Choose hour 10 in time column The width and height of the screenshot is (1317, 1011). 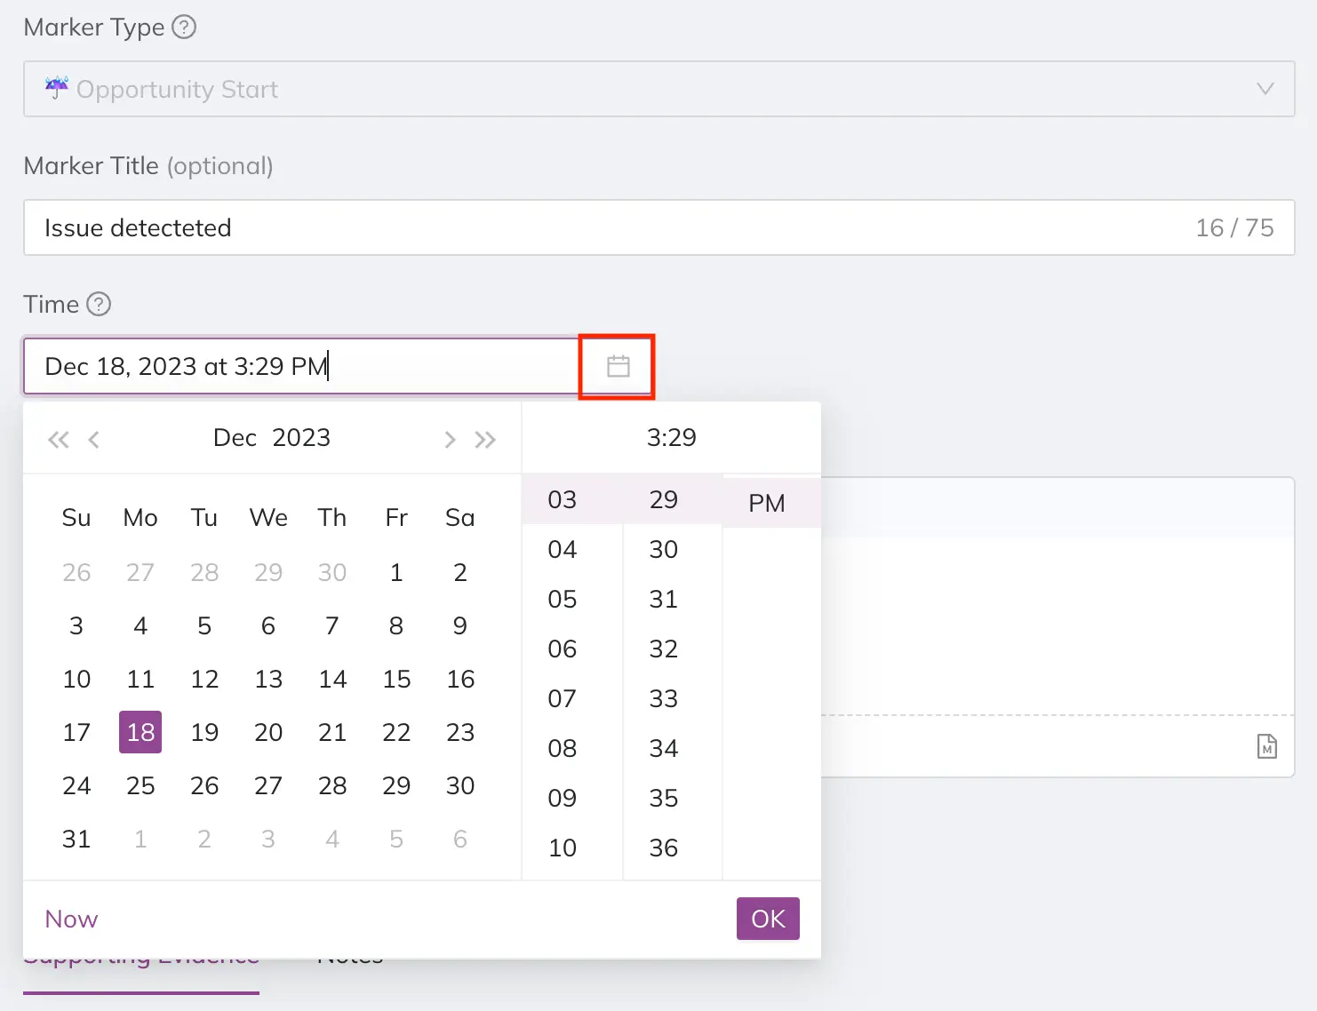point(571,848)
